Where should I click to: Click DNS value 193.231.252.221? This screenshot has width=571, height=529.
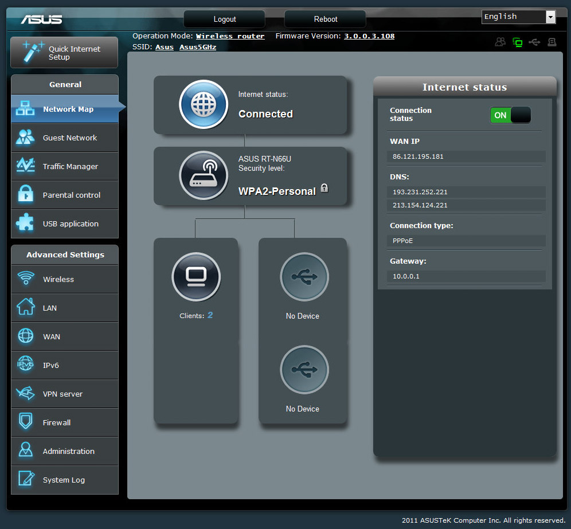coord(466,192)
